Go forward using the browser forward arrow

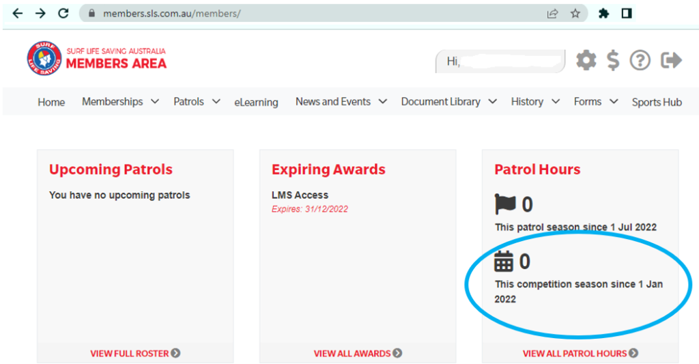point(40,14)
